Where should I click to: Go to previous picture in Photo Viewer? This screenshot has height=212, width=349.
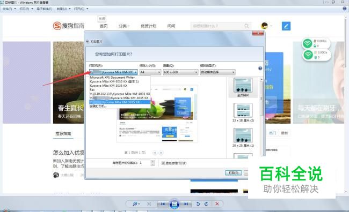[x=163, y=204]
